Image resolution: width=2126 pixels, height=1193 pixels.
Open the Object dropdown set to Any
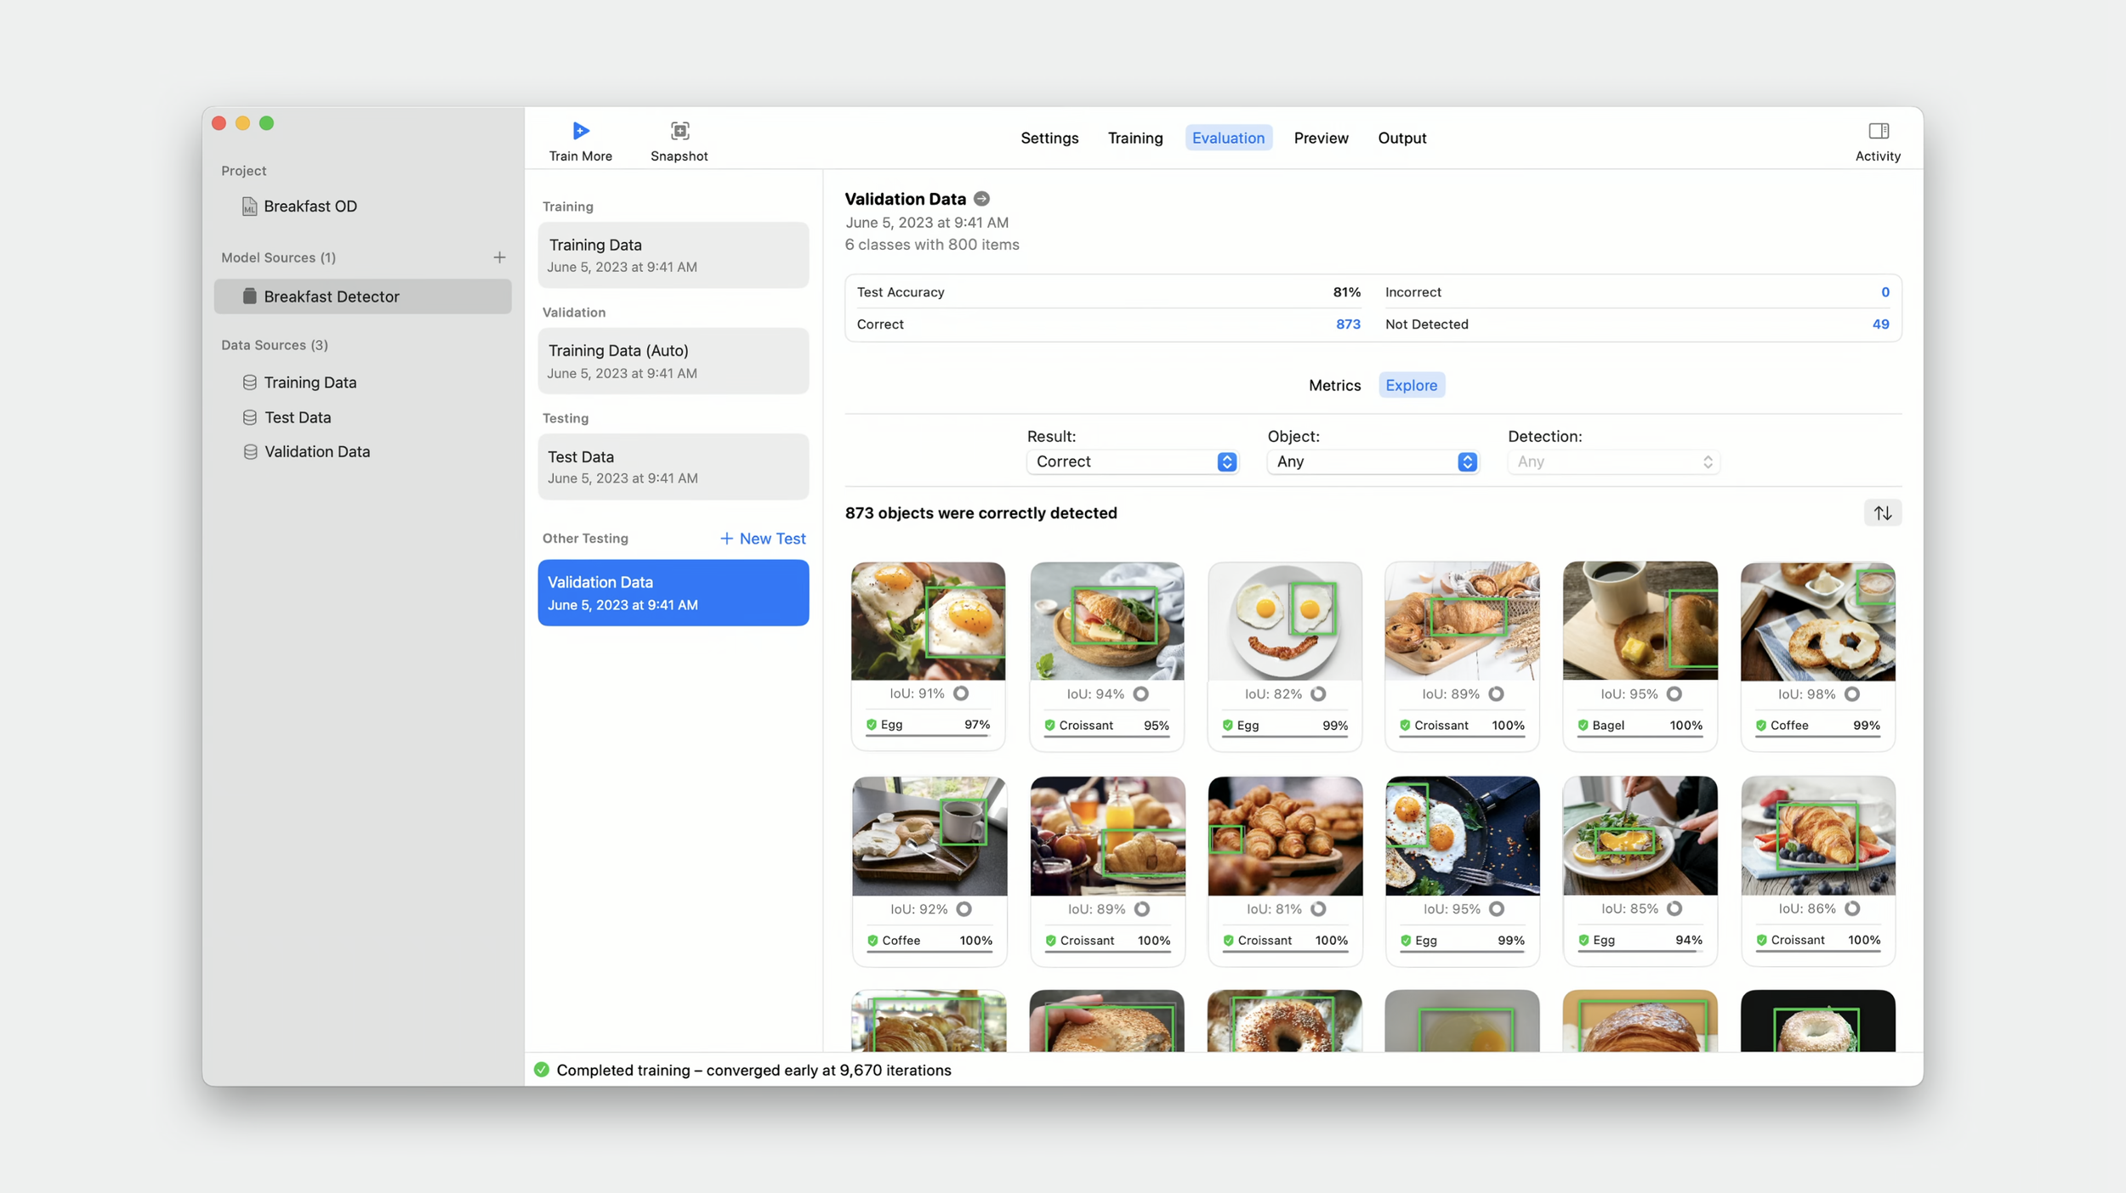(1373, 461)
